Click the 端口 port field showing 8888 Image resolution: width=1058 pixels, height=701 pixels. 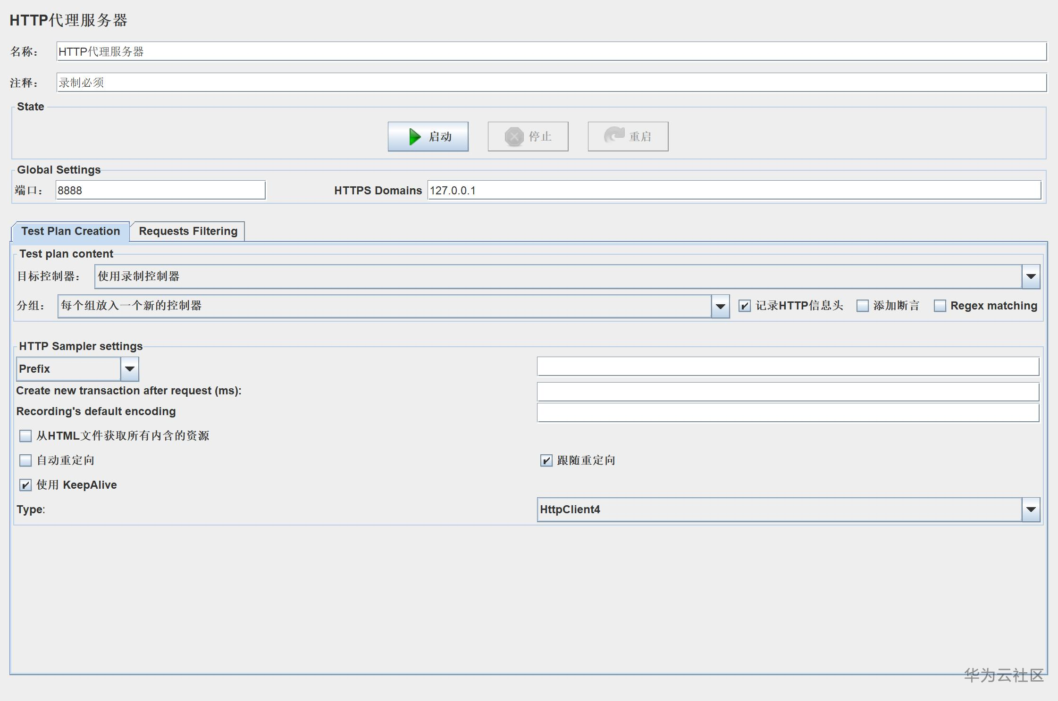pyautogui.click(x=160, y=191)
